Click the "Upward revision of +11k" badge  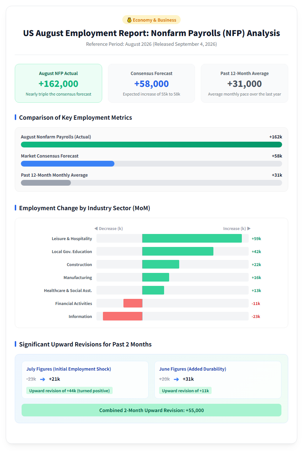click(x=185, y=390)
